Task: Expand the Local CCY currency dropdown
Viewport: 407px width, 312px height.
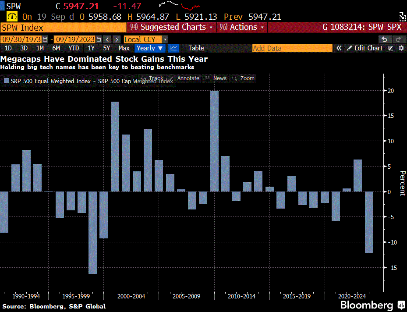Action: [165, 39]
